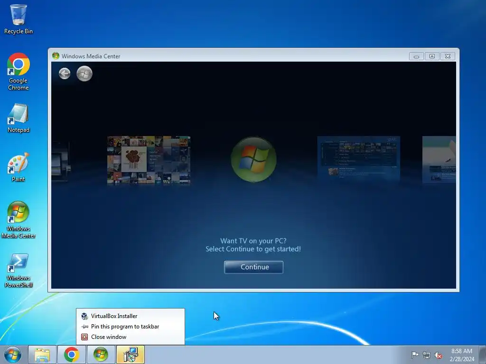Maximize the Windows Media Center window
This screenshot has width=486, height=364.
pyautogui.click(x=432, y=56)
